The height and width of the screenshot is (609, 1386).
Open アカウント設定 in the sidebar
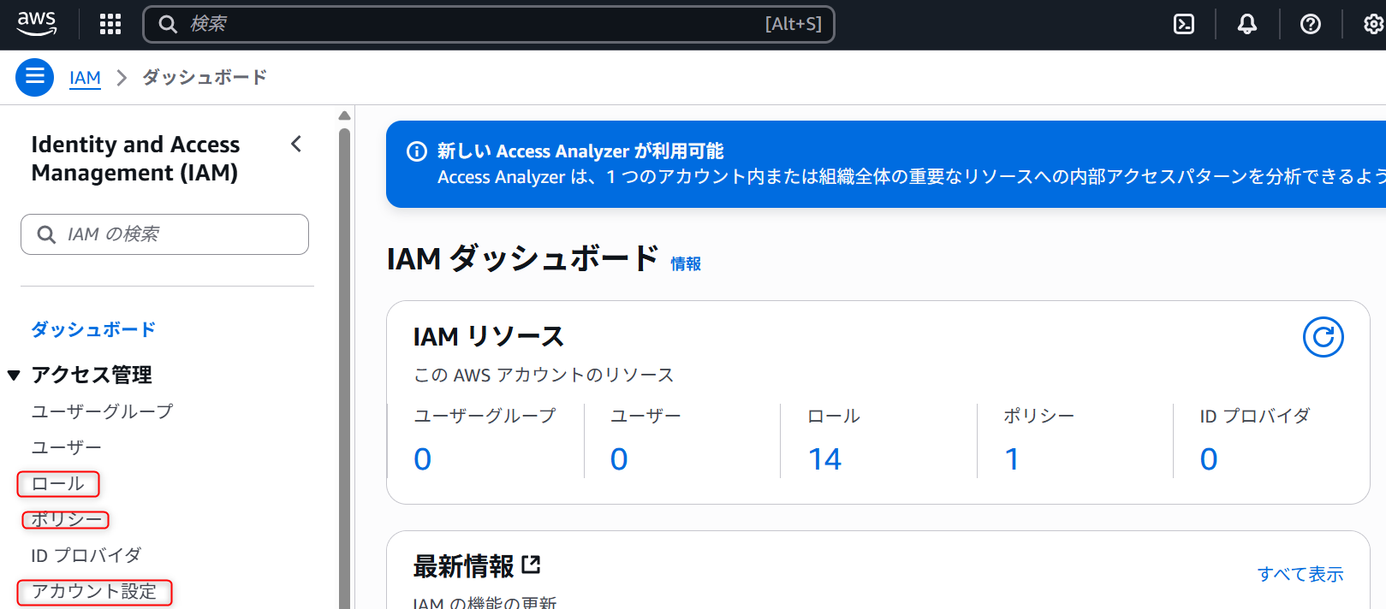(94, 591)
